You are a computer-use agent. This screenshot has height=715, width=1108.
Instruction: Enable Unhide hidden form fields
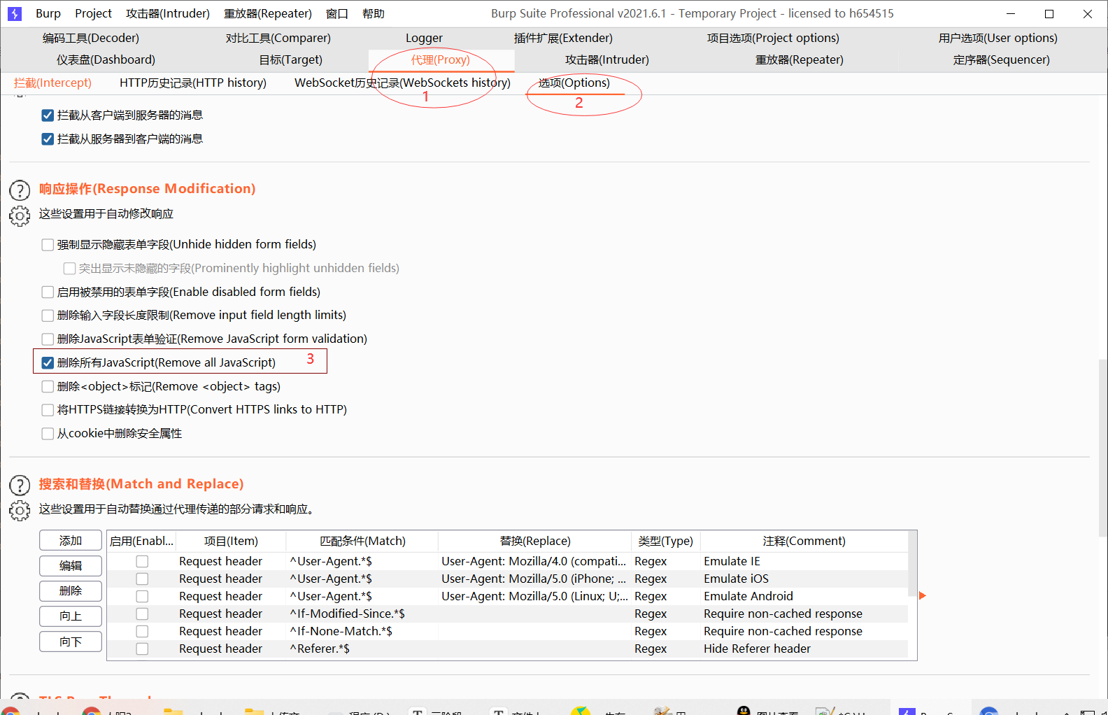click(x=48, y=245)
